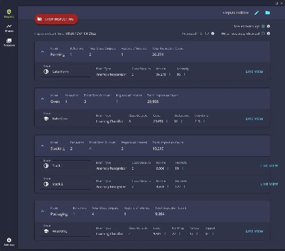Toggle the unchecked checkbox below Save logs
The image size is (285, 251).
click(263, 33)
